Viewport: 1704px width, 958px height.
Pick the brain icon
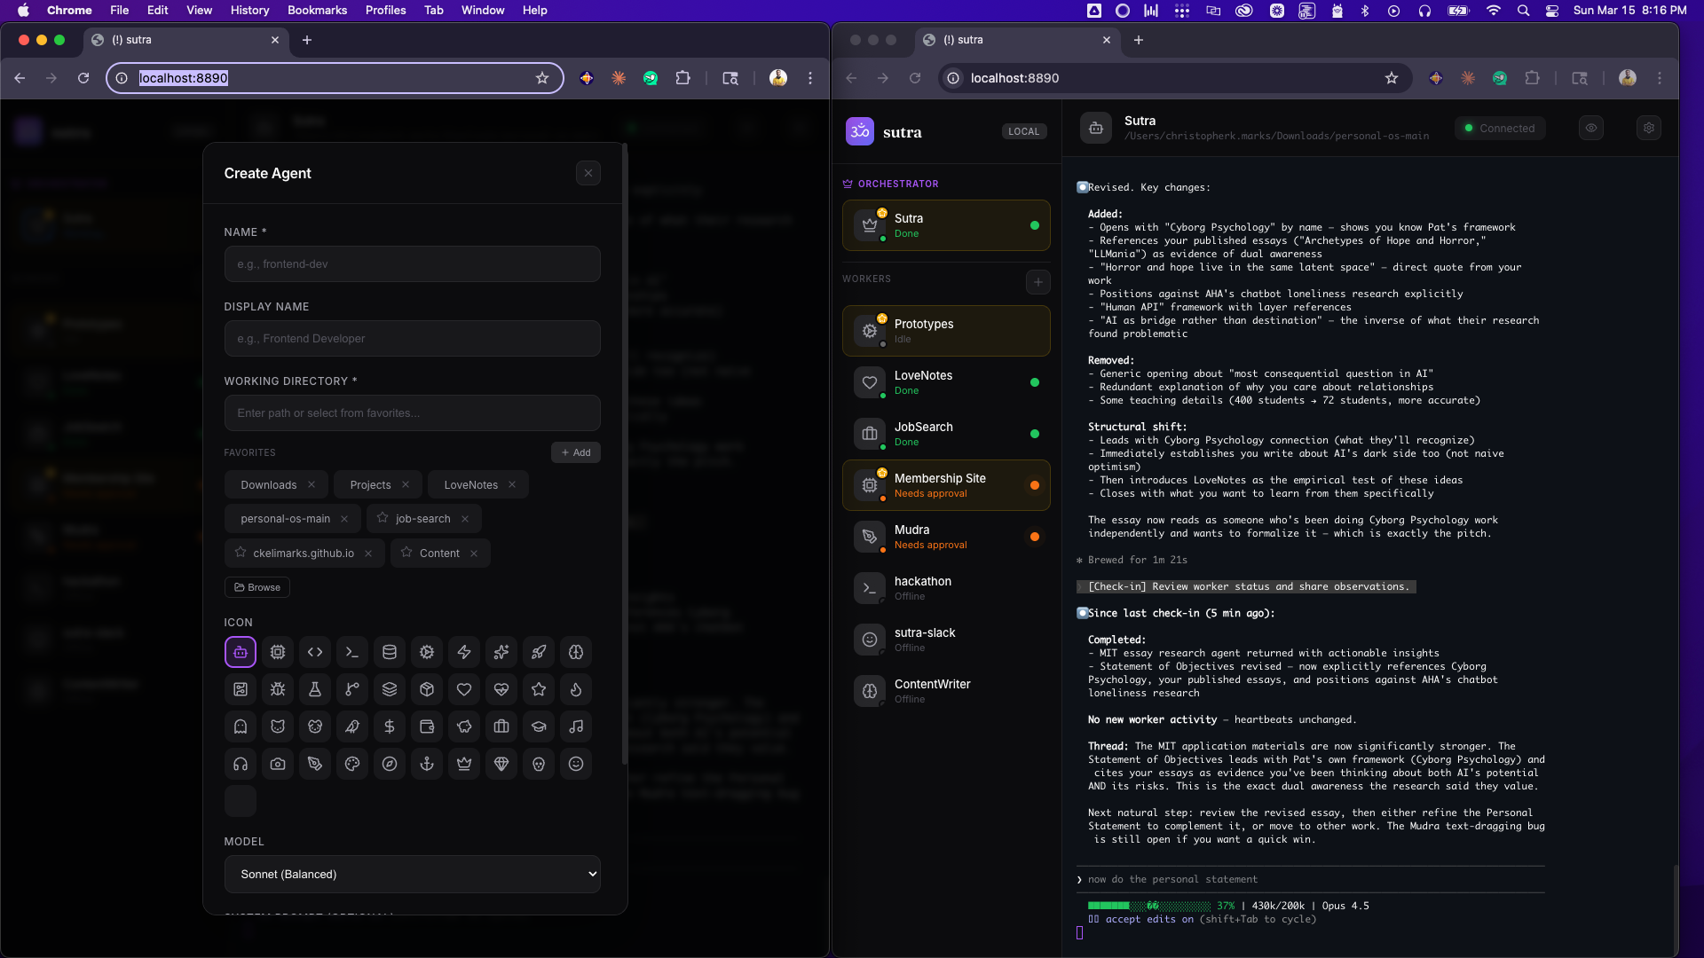(576, 652)
